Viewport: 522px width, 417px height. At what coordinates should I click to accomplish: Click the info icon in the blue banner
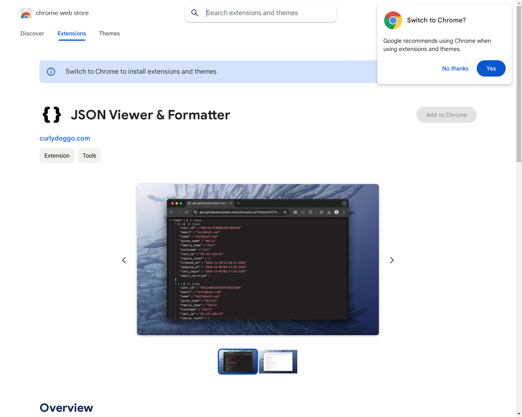point(51,72)
